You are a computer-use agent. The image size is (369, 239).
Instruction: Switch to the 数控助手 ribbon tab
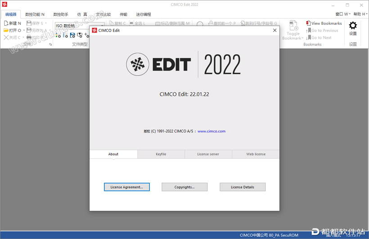[x=61, y=14]
